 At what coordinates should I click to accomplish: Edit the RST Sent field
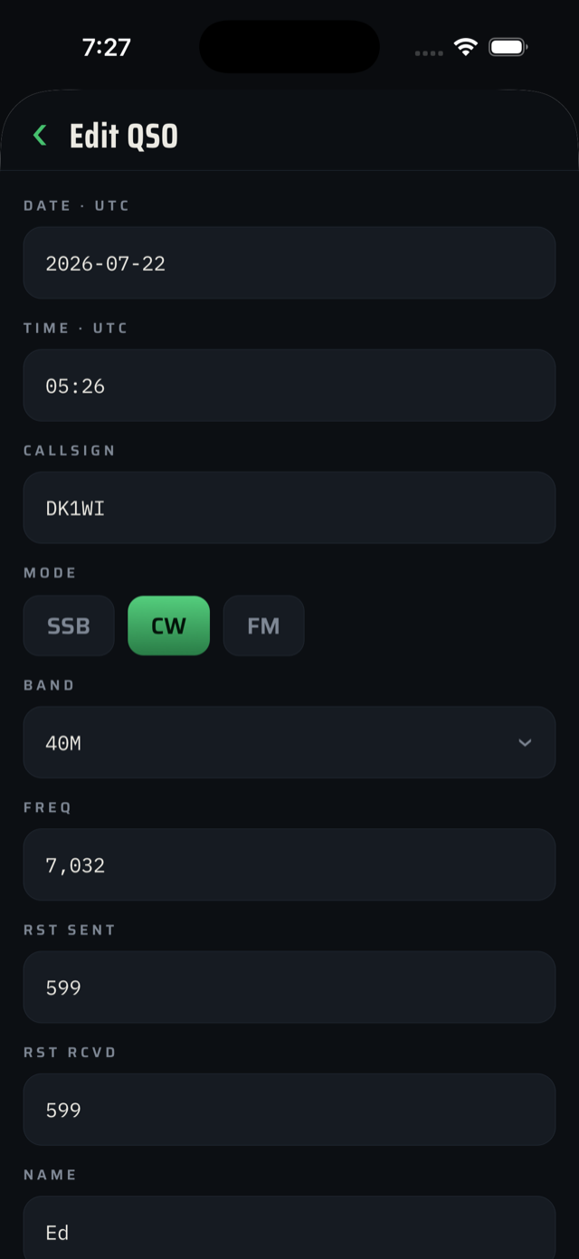(289, 987)
